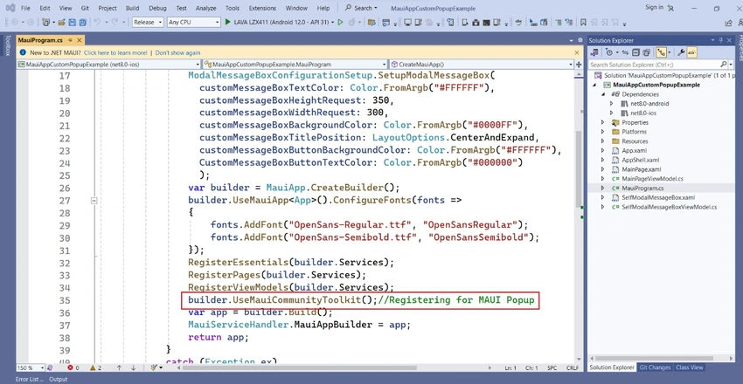Expand the MainPage.xaml node
Image resolution: width=743 pixels, height=384 pixels.
[x=603, y=169]
